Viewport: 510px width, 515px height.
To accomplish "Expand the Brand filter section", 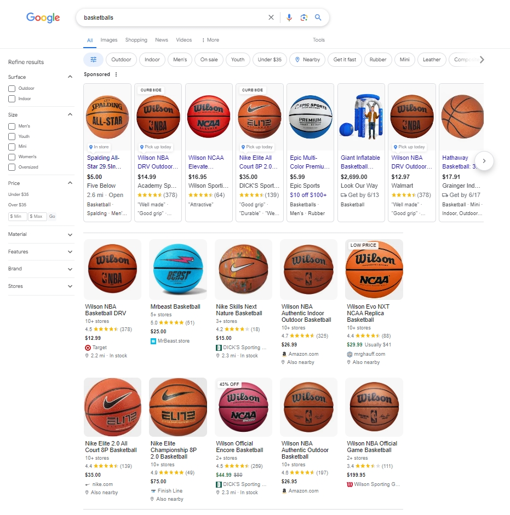I will [x=41, y=269].
